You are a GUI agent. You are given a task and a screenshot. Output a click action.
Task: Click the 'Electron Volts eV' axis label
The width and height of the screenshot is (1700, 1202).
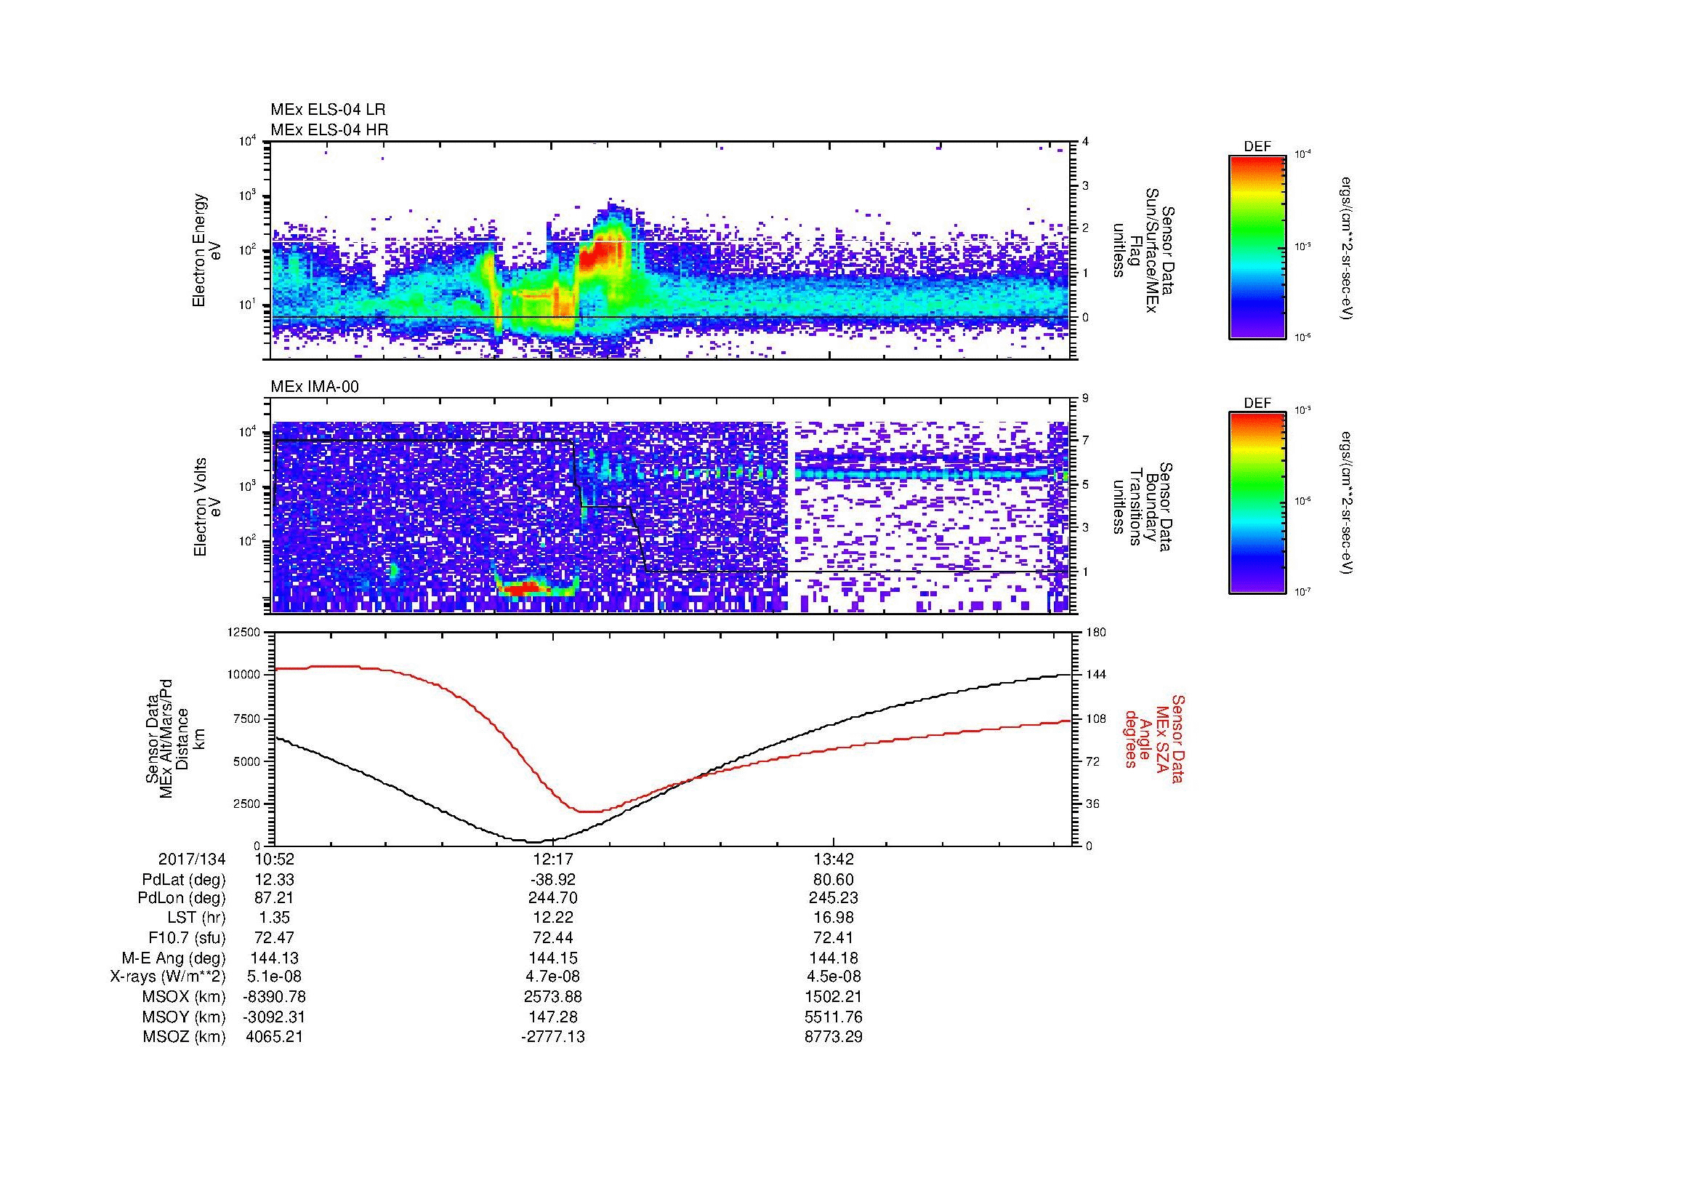pos(207,508)
